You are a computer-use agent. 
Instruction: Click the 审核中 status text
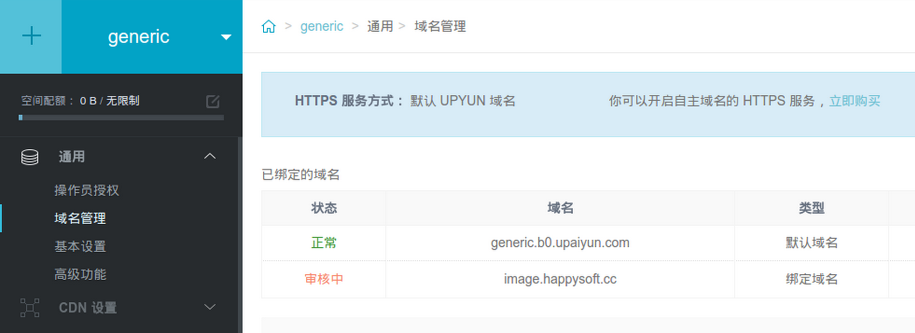324,279
